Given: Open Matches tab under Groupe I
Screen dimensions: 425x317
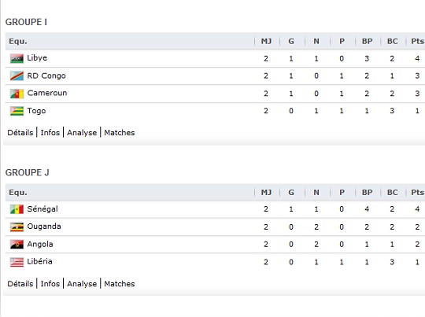Looking at the screenshot, I should point(120,132).
